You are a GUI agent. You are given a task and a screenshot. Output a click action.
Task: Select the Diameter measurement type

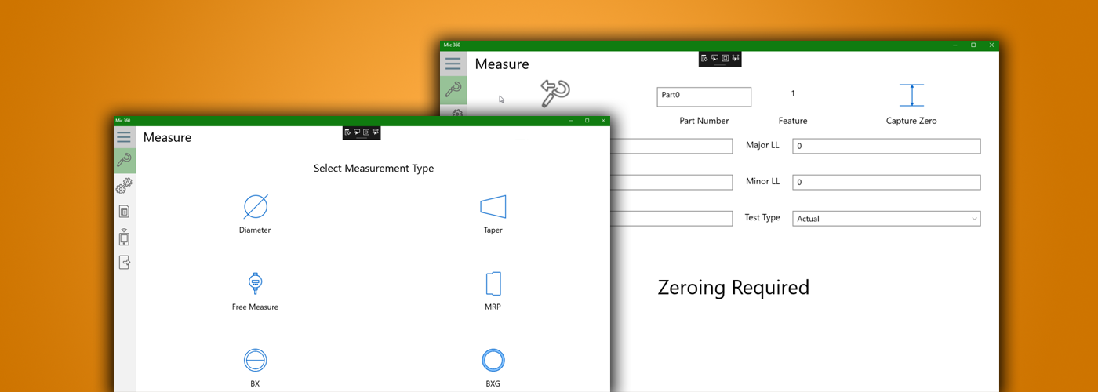point(255,208)
